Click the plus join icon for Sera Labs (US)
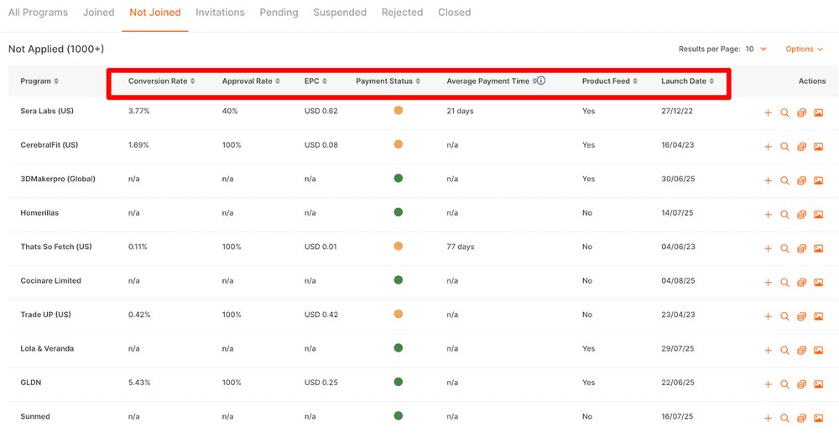The width and height of the screenshot is (839, 433). pos(768,113)
